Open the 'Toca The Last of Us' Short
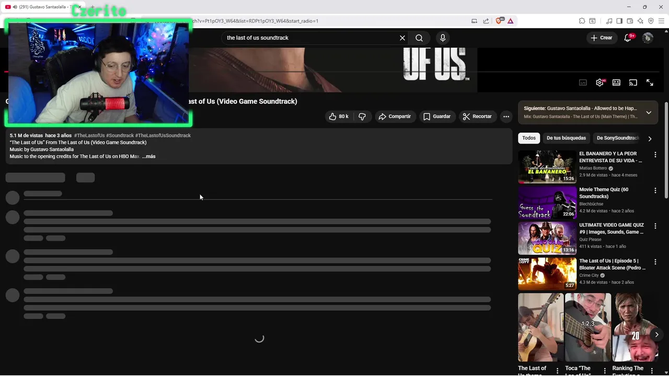 tap(588, 327)
